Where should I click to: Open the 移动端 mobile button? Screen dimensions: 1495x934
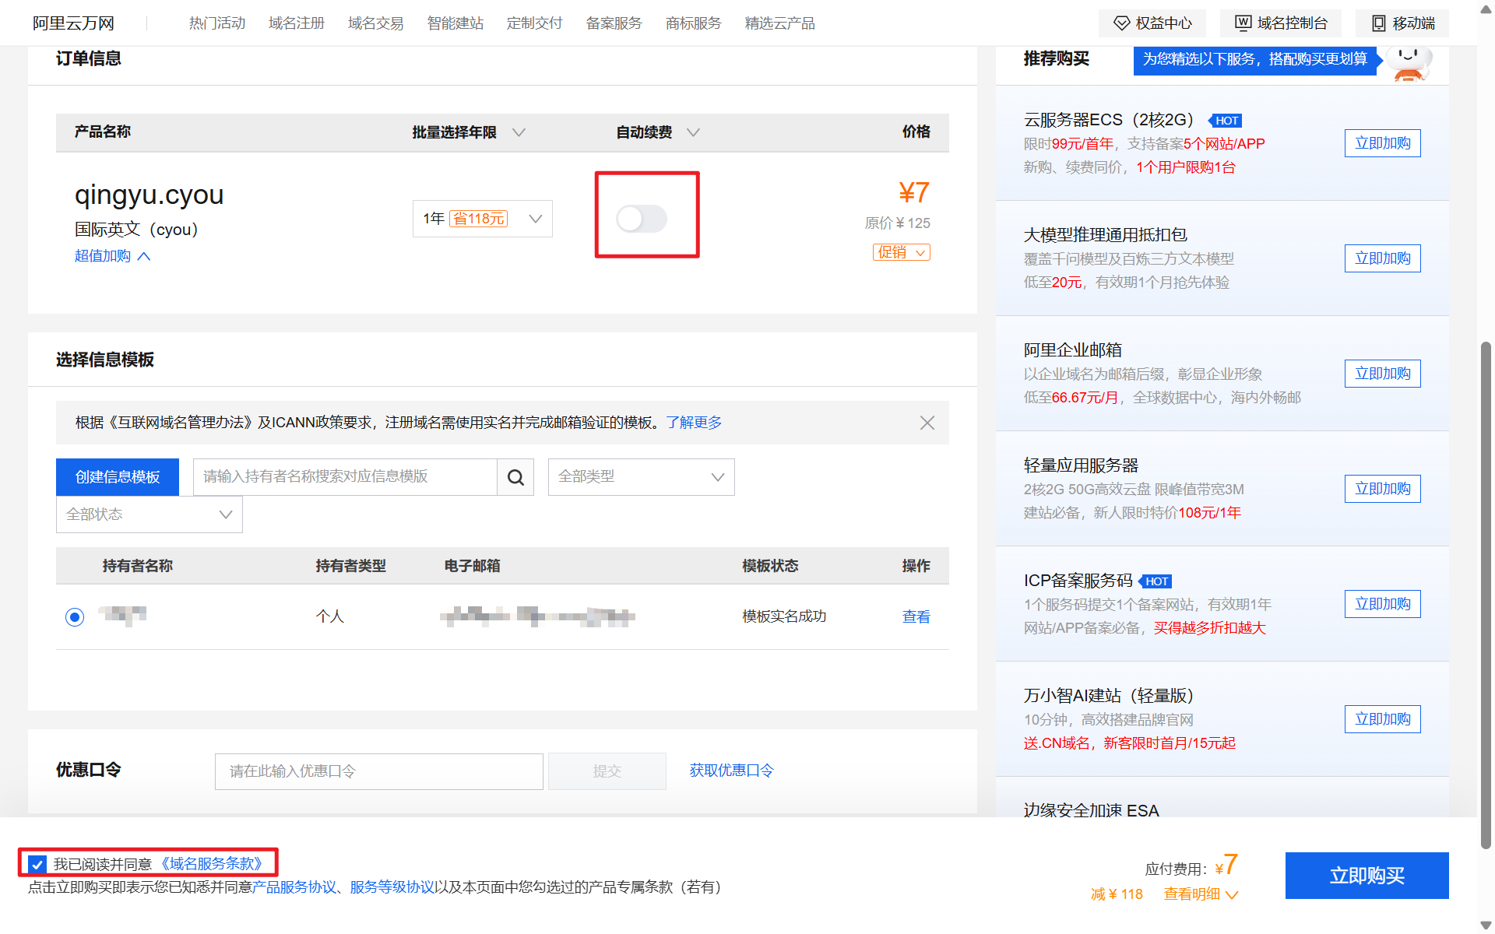pos(1402,23)
